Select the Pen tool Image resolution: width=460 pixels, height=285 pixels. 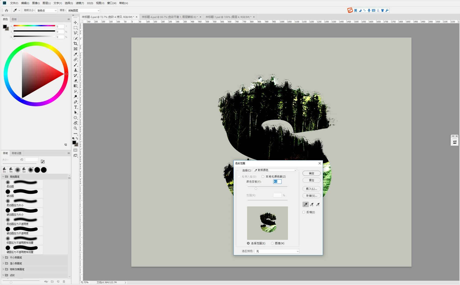pos(76,102)
